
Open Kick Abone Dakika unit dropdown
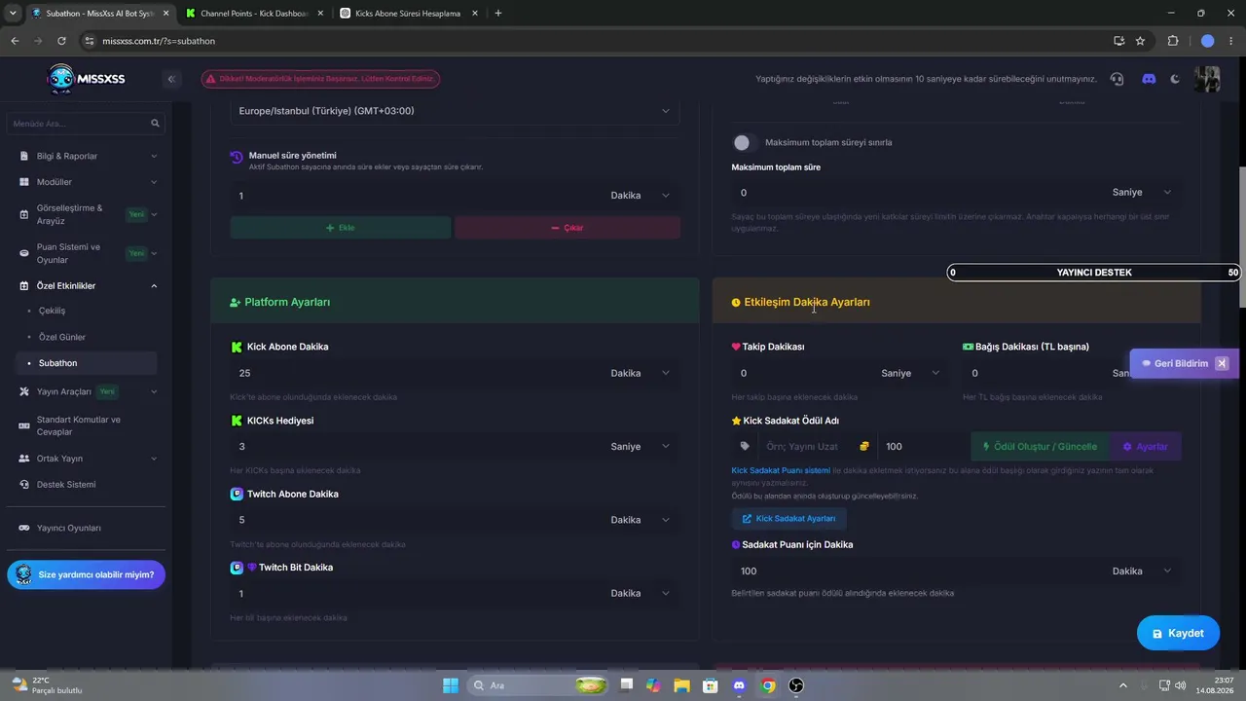coord(641,373)
